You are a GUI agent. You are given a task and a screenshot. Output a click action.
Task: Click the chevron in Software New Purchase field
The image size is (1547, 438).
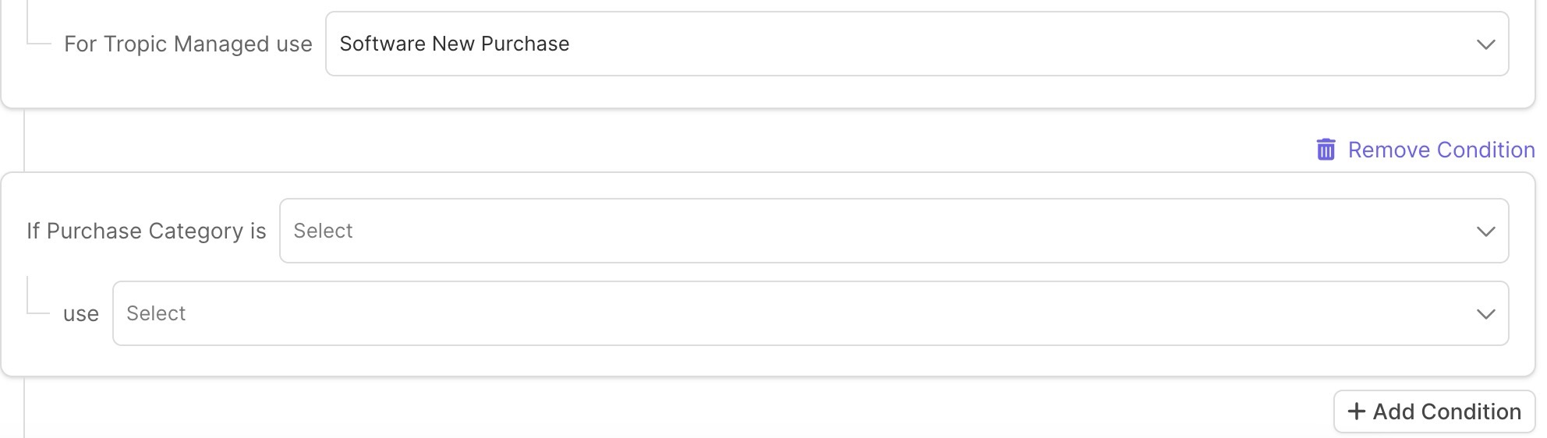[x=1485, y=44]
